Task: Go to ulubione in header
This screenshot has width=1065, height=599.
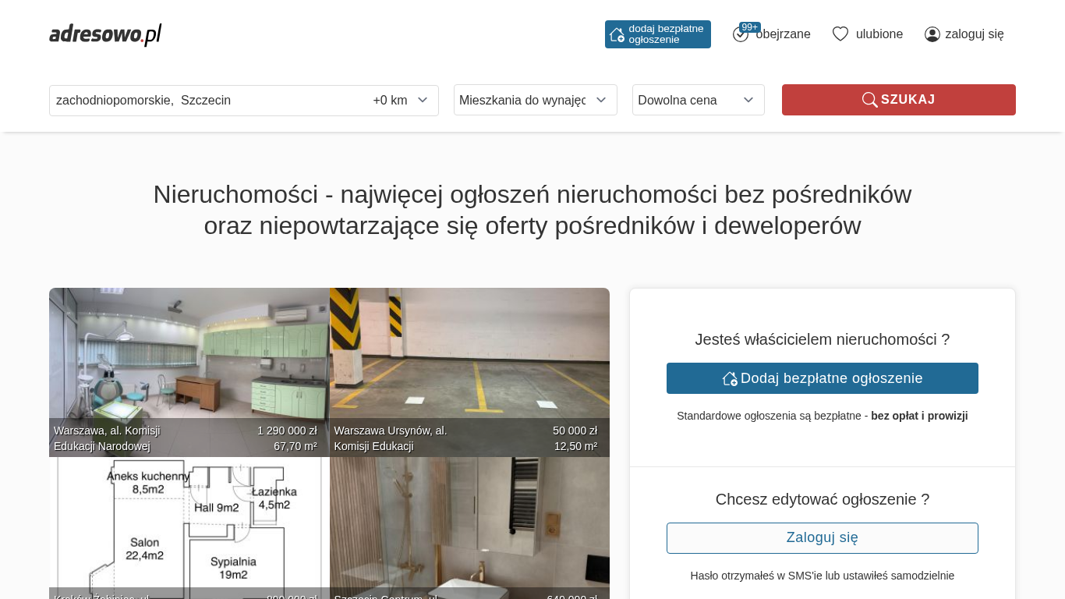Action: (879, 34)
